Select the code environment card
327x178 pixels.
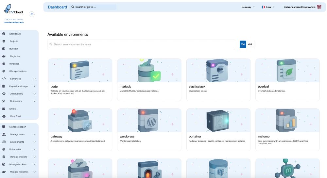[80, 80]
